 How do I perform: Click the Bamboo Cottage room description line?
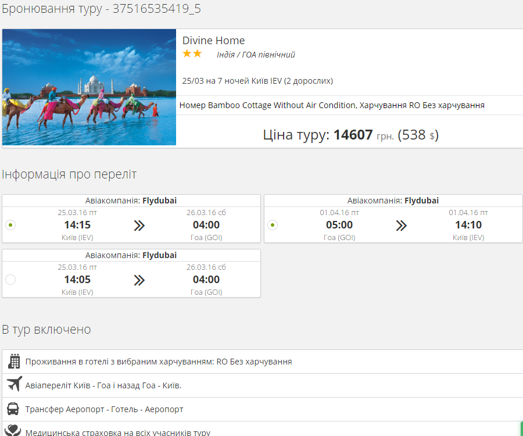(x=332, y=105)
